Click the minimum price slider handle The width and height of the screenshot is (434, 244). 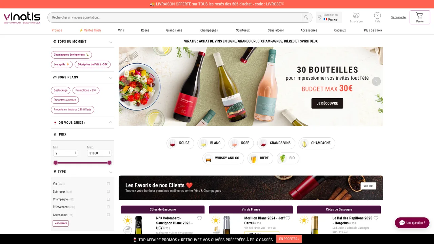point(56,163)
